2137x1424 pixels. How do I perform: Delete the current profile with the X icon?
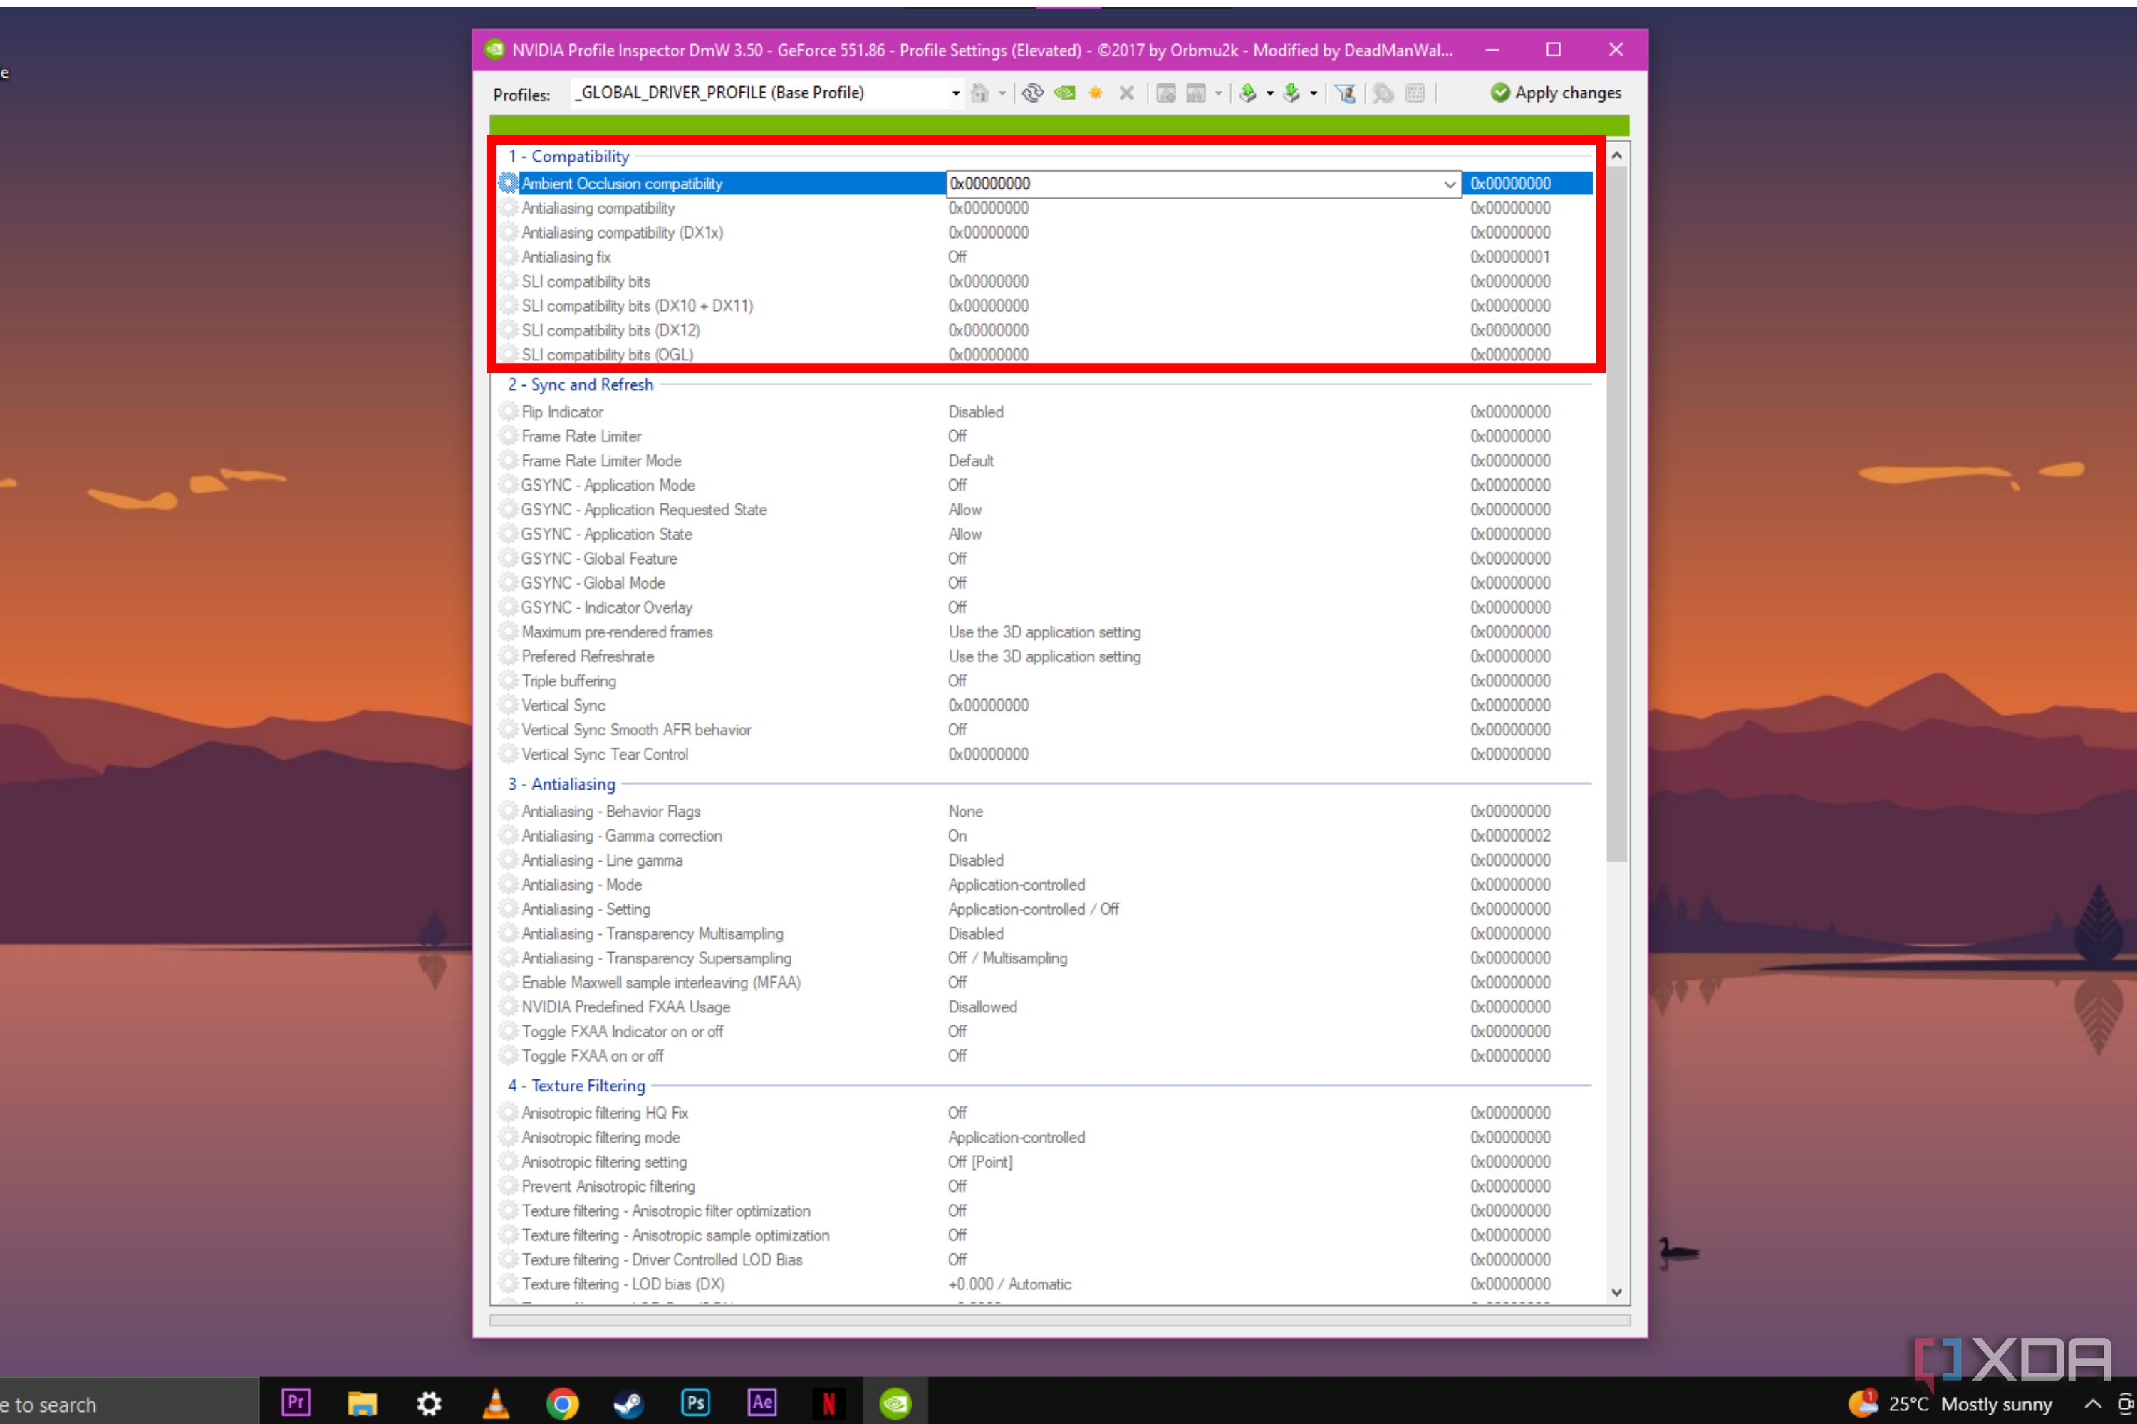pyautogui.click(x=1127, y=93)
